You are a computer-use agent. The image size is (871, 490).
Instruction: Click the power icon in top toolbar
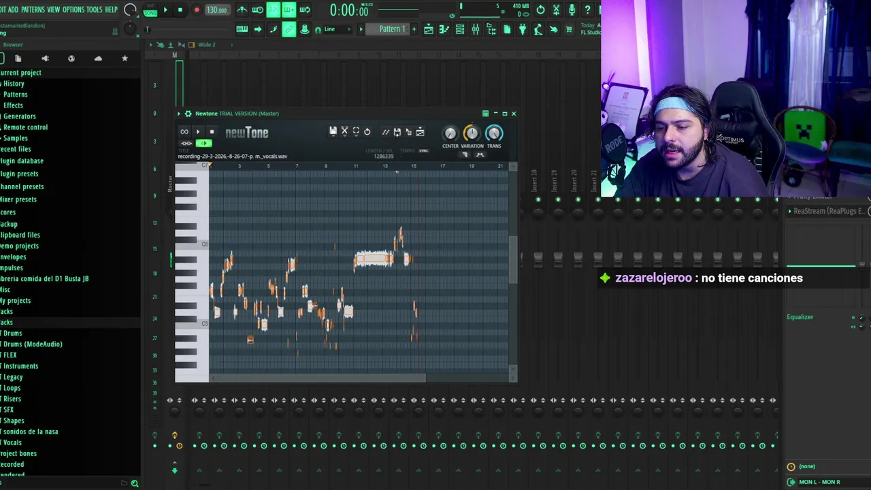point(540,10)
